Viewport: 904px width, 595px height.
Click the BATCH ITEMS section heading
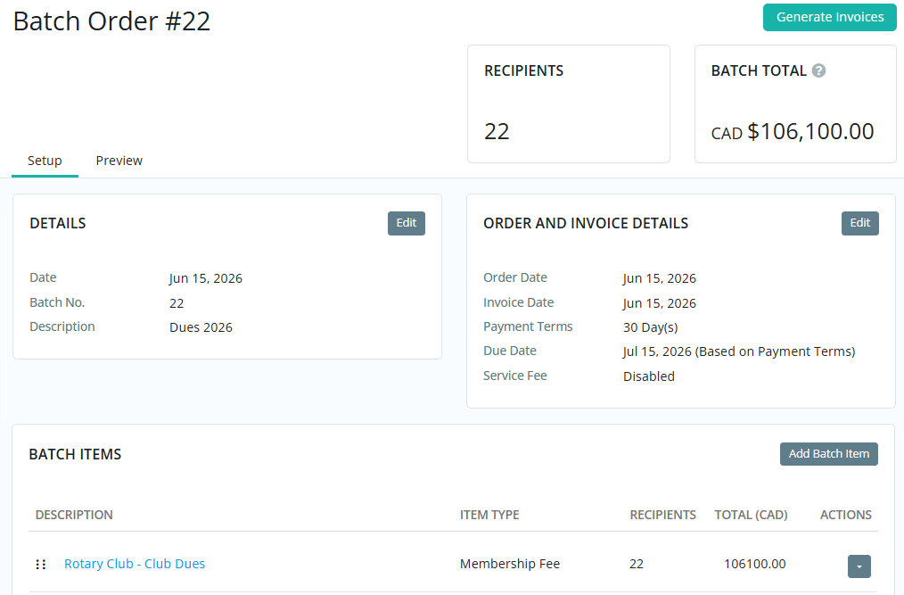[x=75, y=454]
